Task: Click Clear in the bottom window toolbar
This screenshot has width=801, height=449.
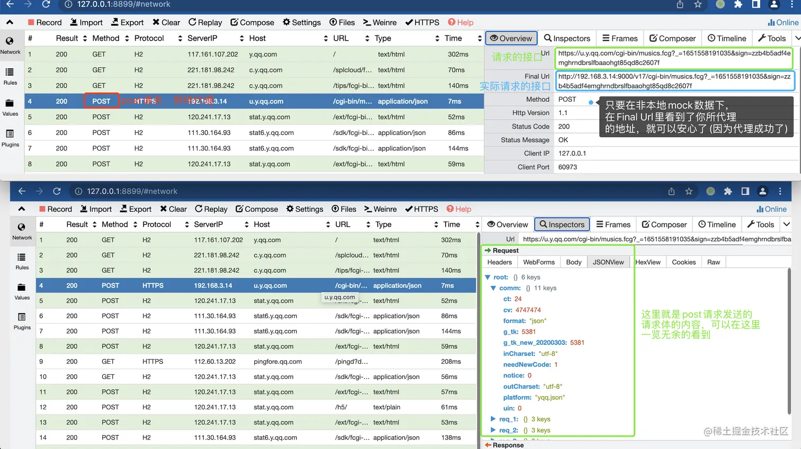Action: point(173,209)
